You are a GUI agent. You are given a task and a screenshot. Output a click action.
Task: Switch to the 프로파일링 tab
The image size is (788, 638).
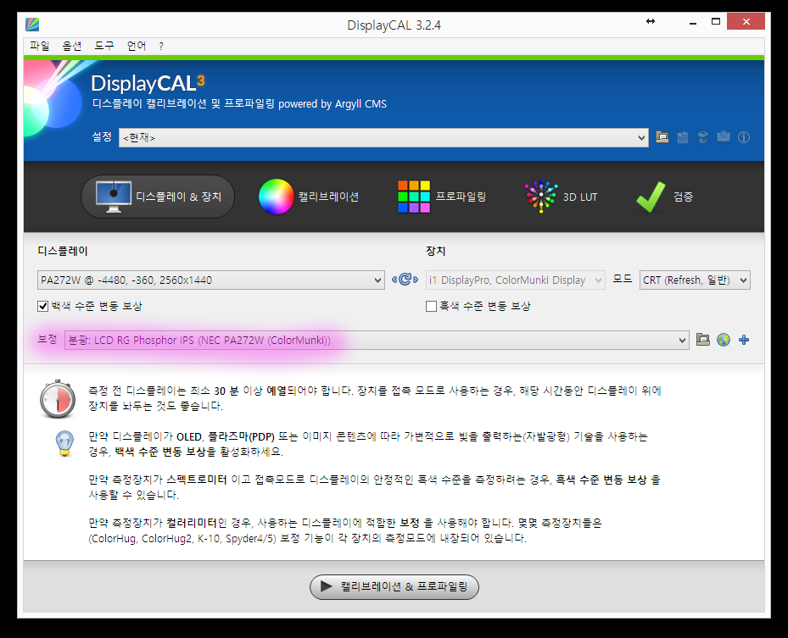442,197
